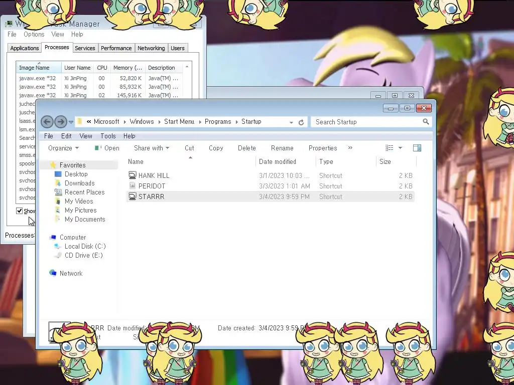
Task: Click Cut in the toolbar
Action: [x=189, y=148]
